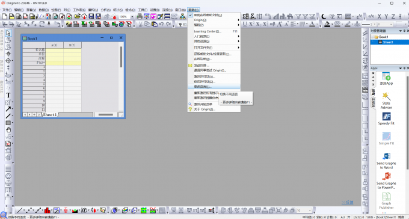The image size is (409, 219).
Task: Click the Cut scissors icon
Action: point(140,24)
